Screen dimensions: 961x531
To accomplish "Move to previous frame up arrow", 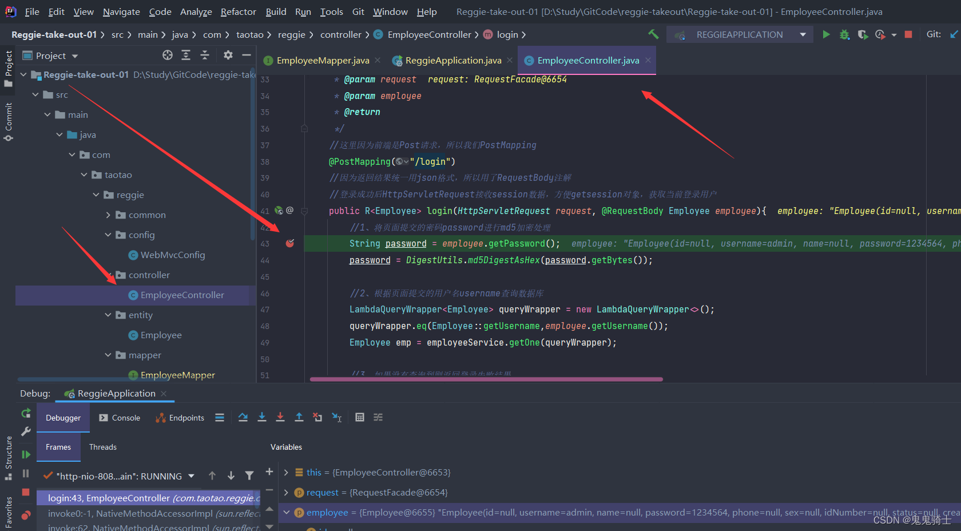I will (x=212, y=475).
